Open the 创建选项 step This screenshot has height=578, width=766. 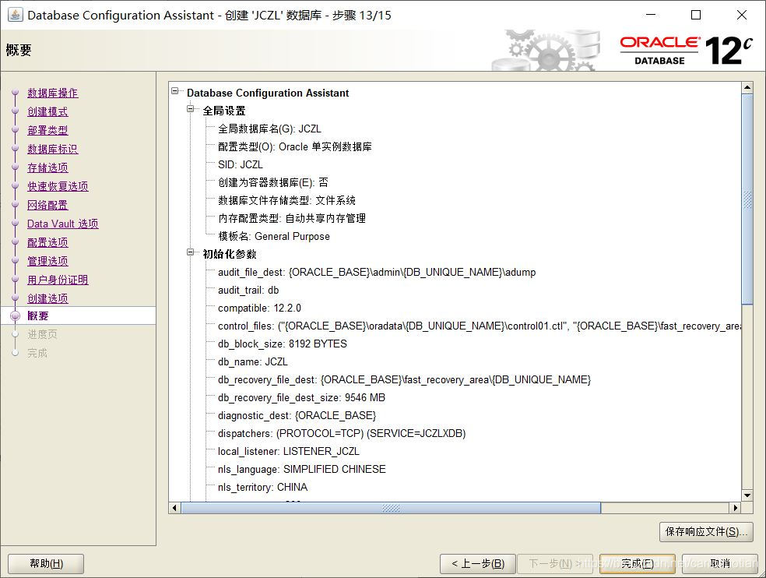click(47, 298)
